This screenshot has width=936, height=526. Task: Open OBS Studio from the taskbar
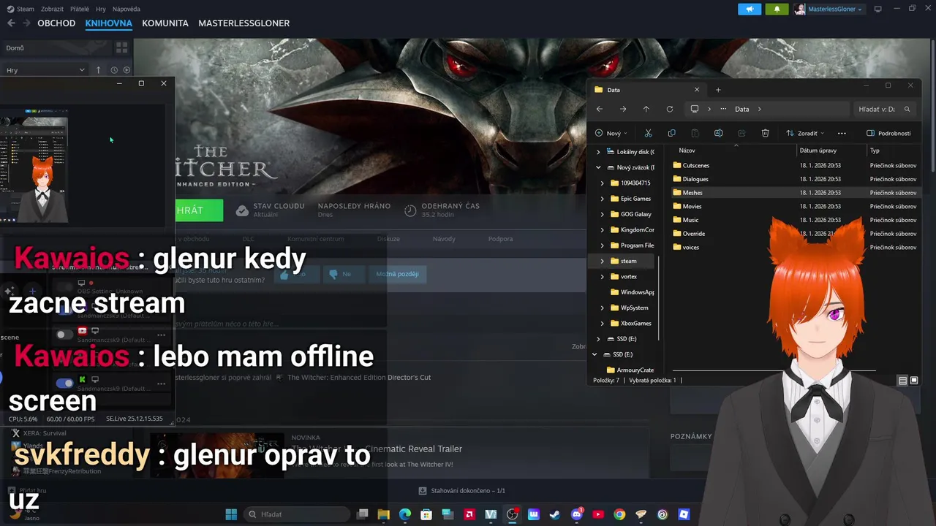pyautogui.click(x=512, y=514)
